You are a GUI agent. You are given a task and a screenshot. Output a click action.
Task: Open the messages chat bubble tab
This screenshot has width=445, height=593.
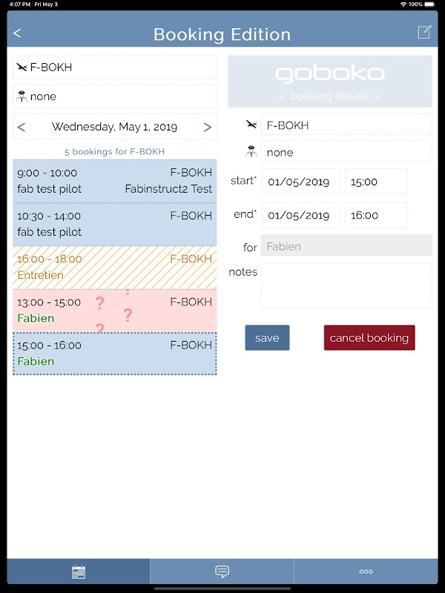pyautogui.click(x=222, y=572)
